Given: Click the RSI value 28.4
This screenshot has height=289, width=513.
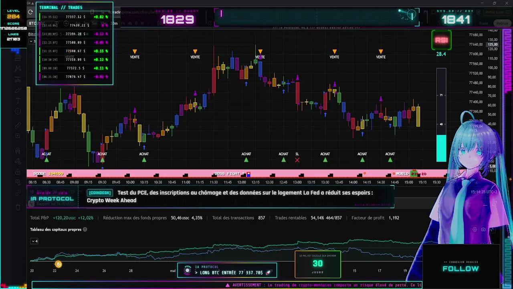Looking at the screenshot, I should pyautogui.click(x=441, y=54).
